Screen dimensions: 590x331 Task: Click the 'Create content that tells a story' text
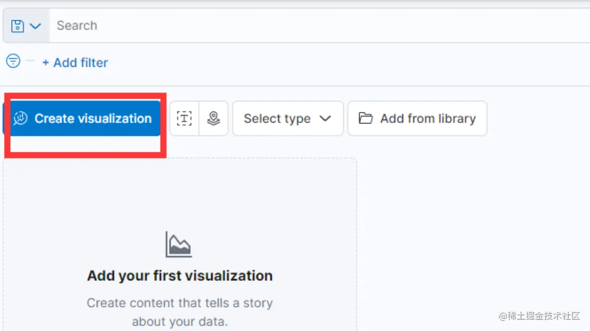click(180, 303)
